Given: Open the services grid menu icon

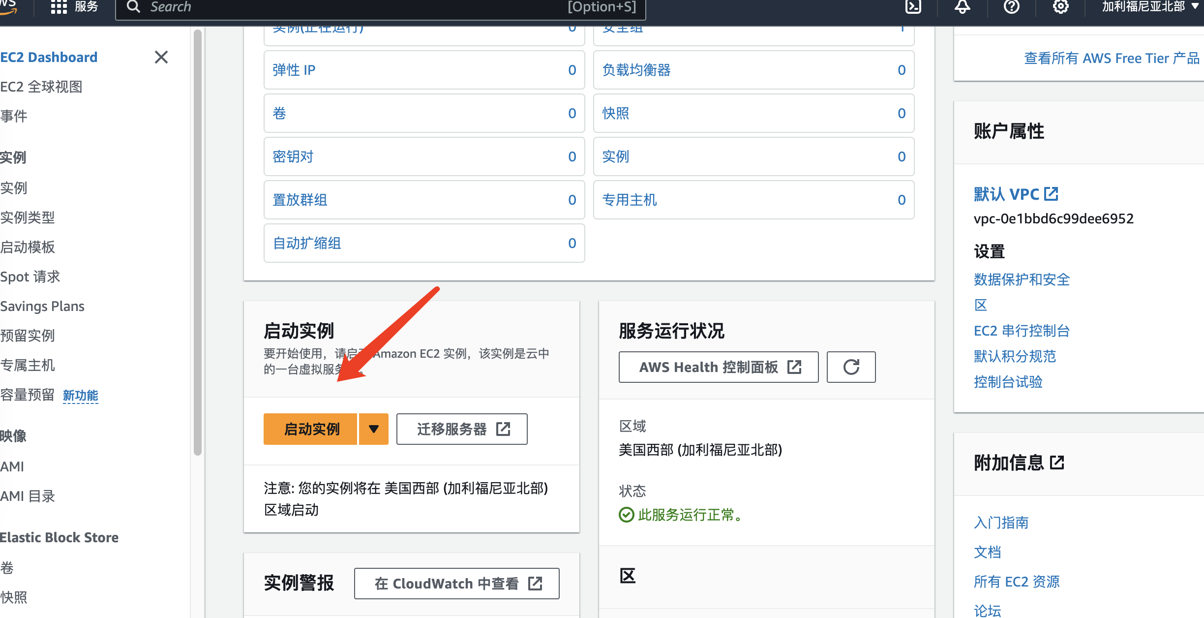Looking at the screenshot, I should (x=59, y=7).
